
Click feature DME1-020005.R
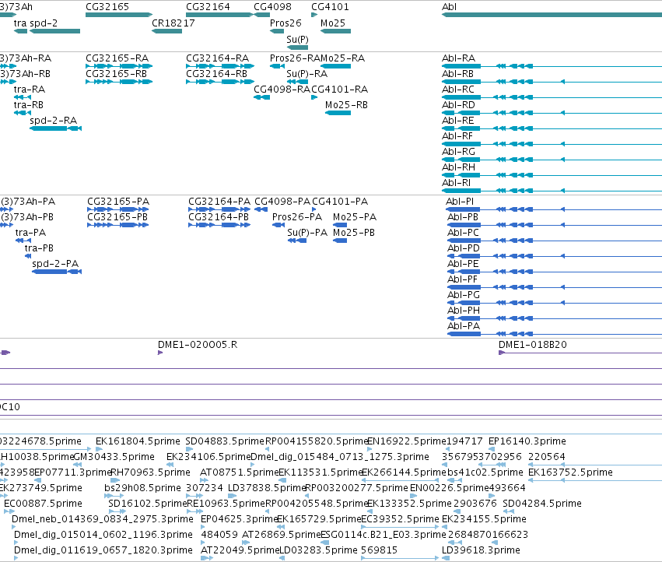click(x=198, y=344)
